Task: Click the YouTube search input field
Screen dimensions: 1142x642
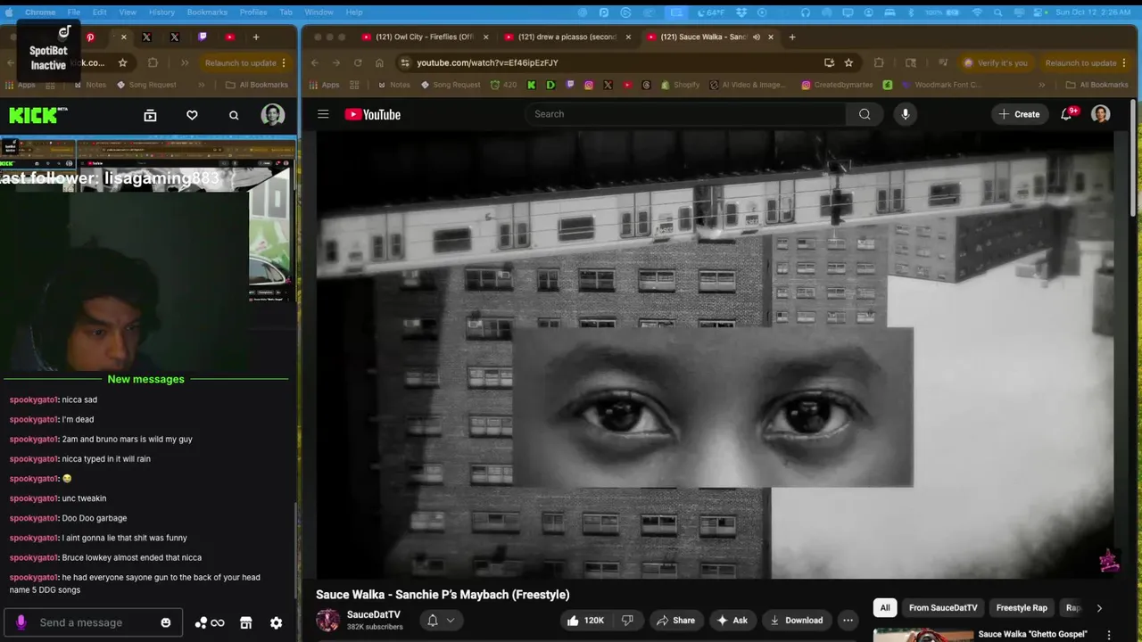Action: [x=685, y=114]
